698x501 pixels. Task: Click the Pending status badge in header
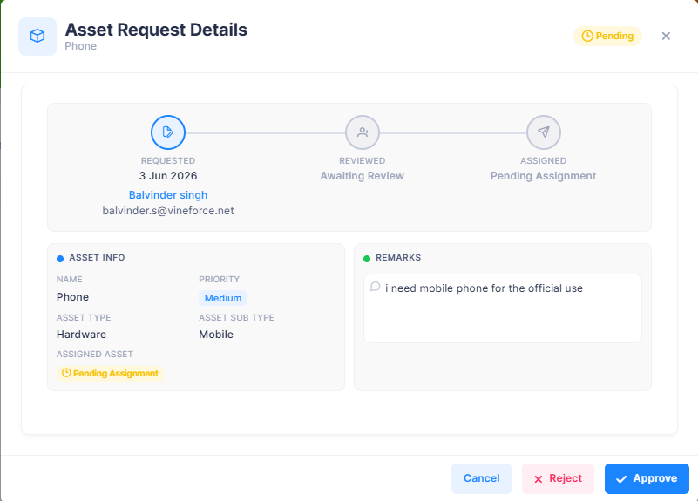pyautogui.click(x=607, y=36)
